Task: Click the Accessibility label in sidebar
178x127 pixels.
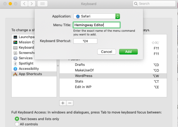Action: coord(29,69)
